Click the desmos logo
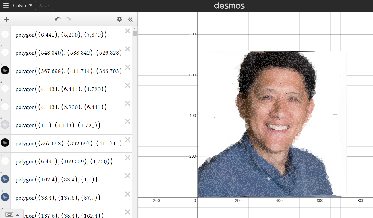373x218 pixels. [229, 5]
